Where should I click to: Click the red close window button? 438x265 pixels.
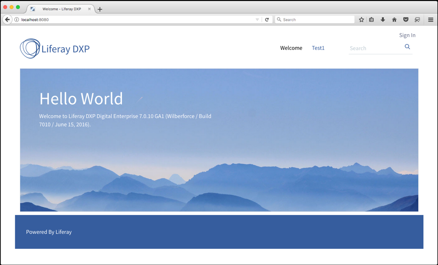(5, 7)
